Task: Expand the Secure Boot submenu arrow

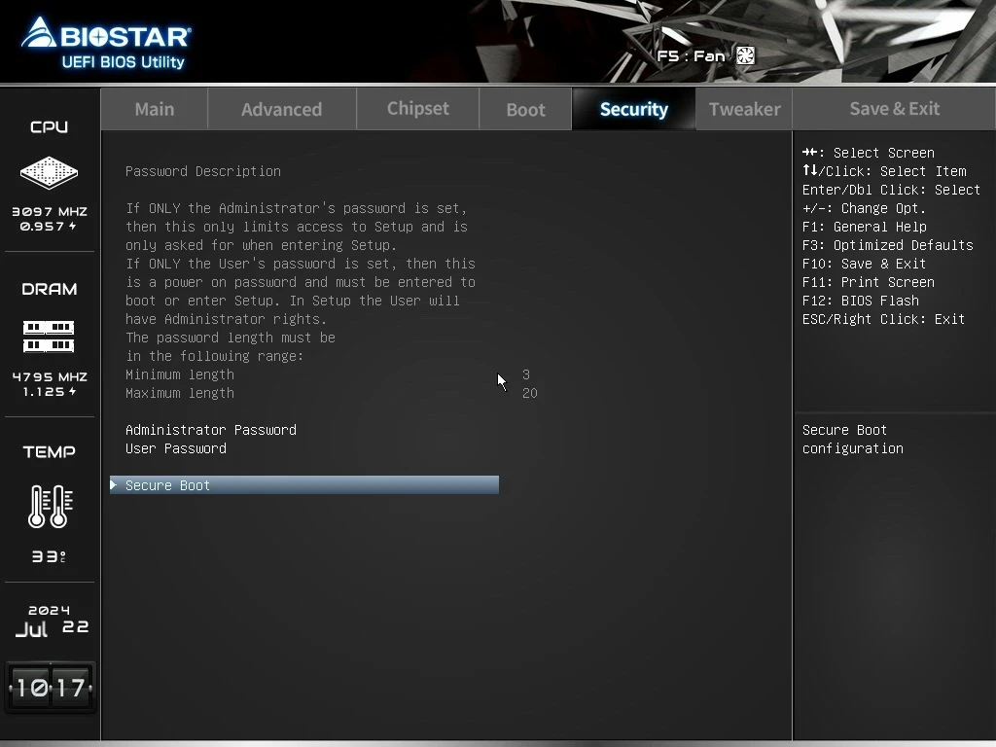Action: 115,484
